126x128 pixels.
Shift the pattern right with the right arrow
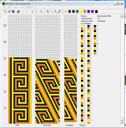pos(36,12)
